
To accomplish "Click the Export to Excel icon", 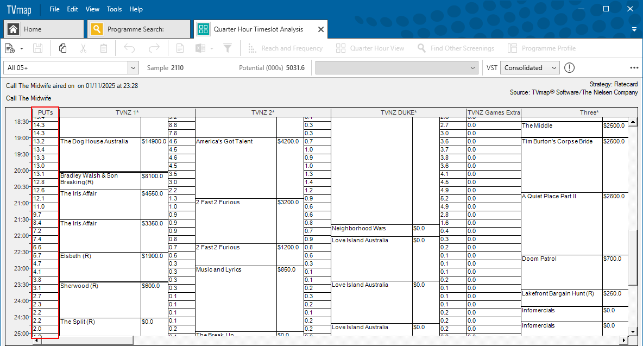I will click(200, 48).
